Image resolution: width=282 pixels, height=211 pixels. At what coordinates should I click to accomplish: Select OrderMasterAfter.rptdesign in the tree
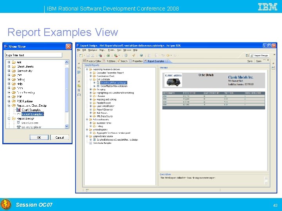114,86
